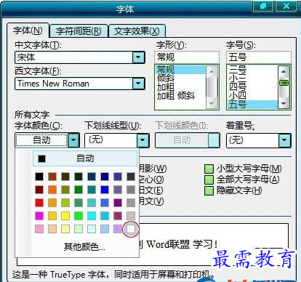
Task: Pick the bright red color swatch
Action: pyautogui.click(x=39, y=203)
